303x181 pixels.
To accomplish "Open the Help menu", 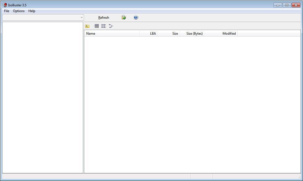I will [x=31, y=11].
